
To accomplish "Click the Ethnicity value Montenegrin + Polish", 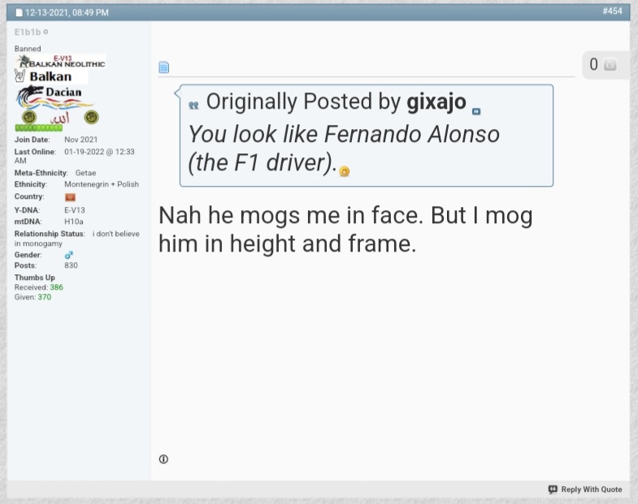I will point(102,184).
